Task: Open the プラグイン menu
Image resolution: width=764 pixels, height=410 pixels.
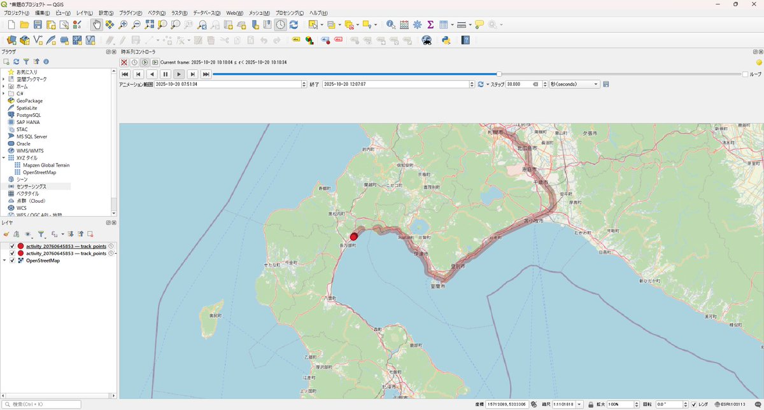Action: [132, 13]
